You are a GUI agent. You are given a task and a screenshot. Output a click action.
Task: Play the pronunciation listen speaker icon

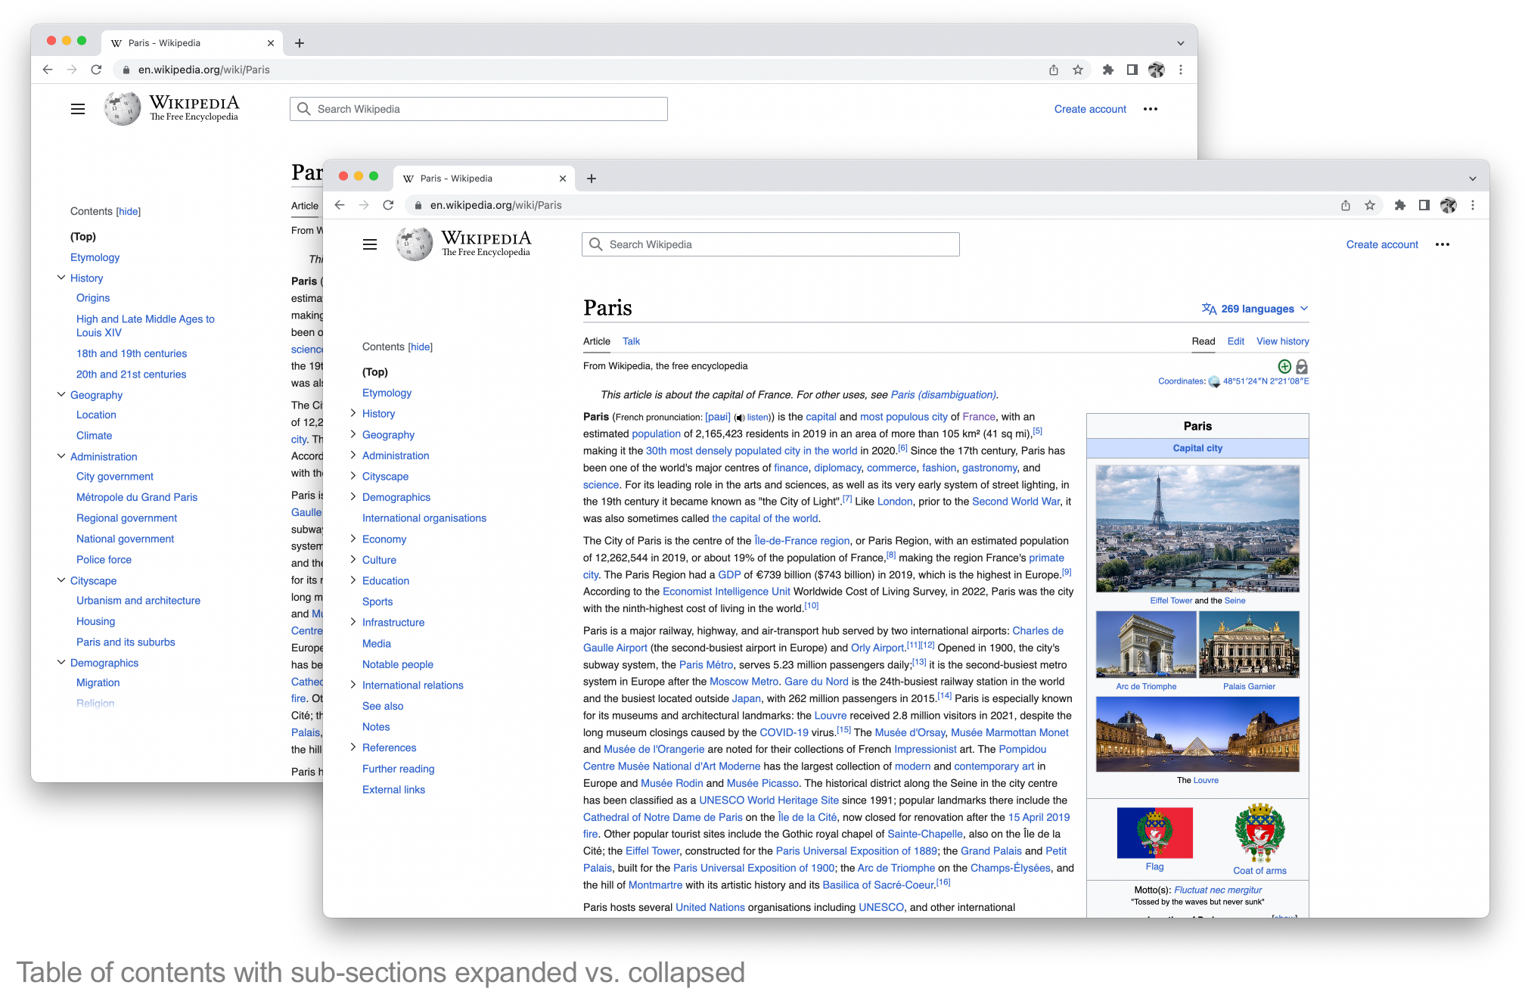pyautogui.click(x=740, y=418)
